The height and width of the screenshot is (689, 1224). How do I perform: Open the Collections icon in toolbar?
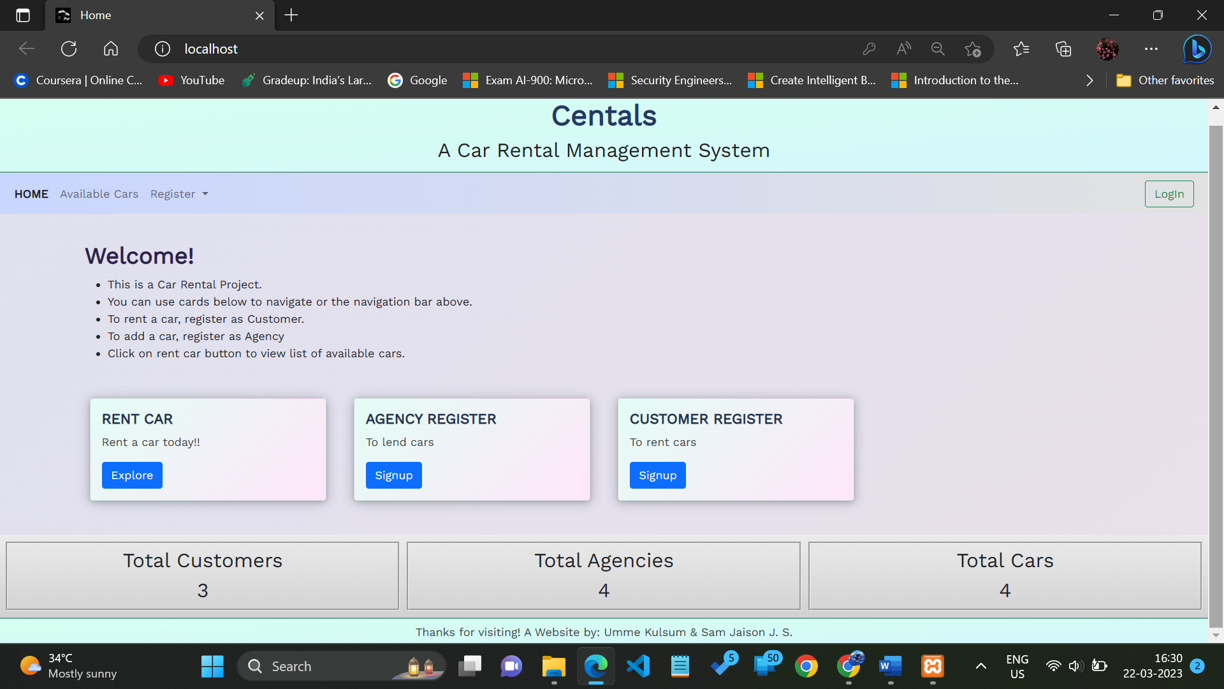pos(1063,49)
